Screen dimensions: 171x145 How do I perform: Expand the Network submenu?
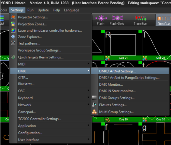[x=50, y=105]
